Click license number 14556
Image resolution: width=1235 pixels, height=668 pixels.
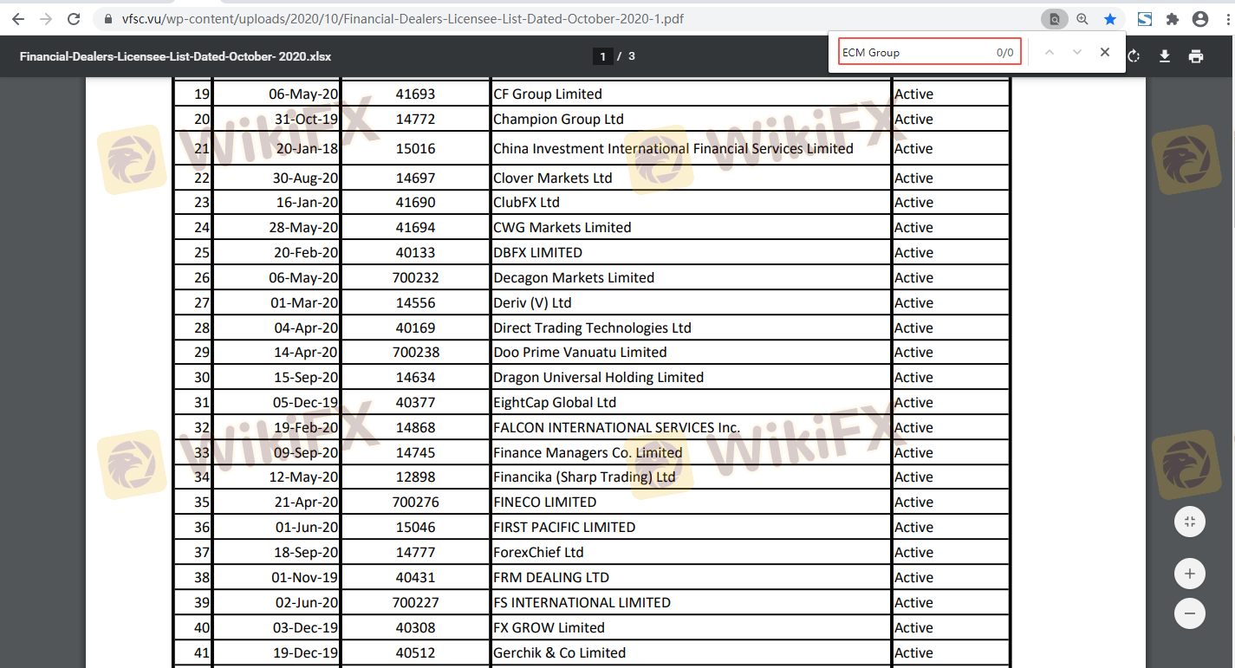(x=415, y=302)
